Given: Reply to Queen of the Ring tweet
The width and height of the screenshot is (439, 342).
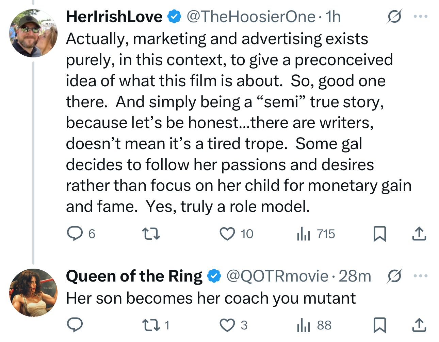Looking at the screenshot, I should pos(75,325).
